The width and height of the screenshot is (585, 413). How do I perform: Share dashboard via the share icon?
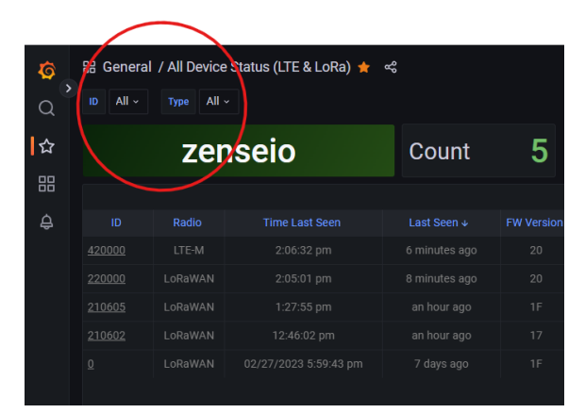tap(391, 68)
